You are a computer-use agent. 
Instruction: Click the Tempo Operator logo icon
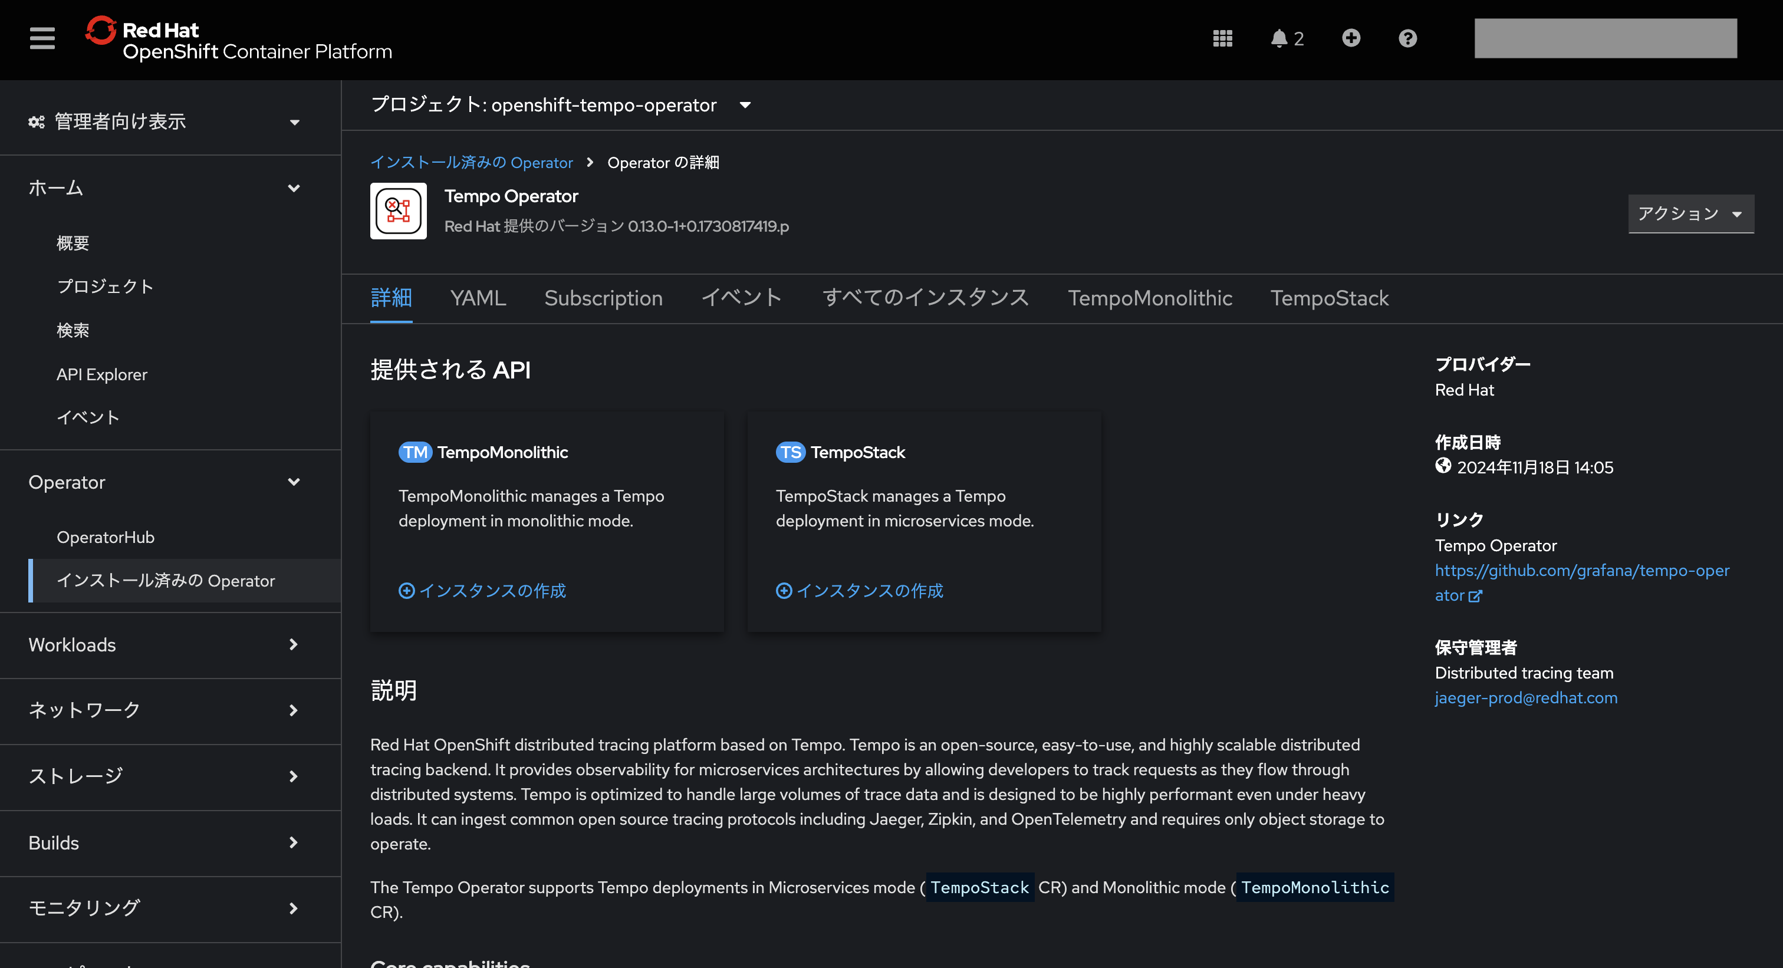399,211
